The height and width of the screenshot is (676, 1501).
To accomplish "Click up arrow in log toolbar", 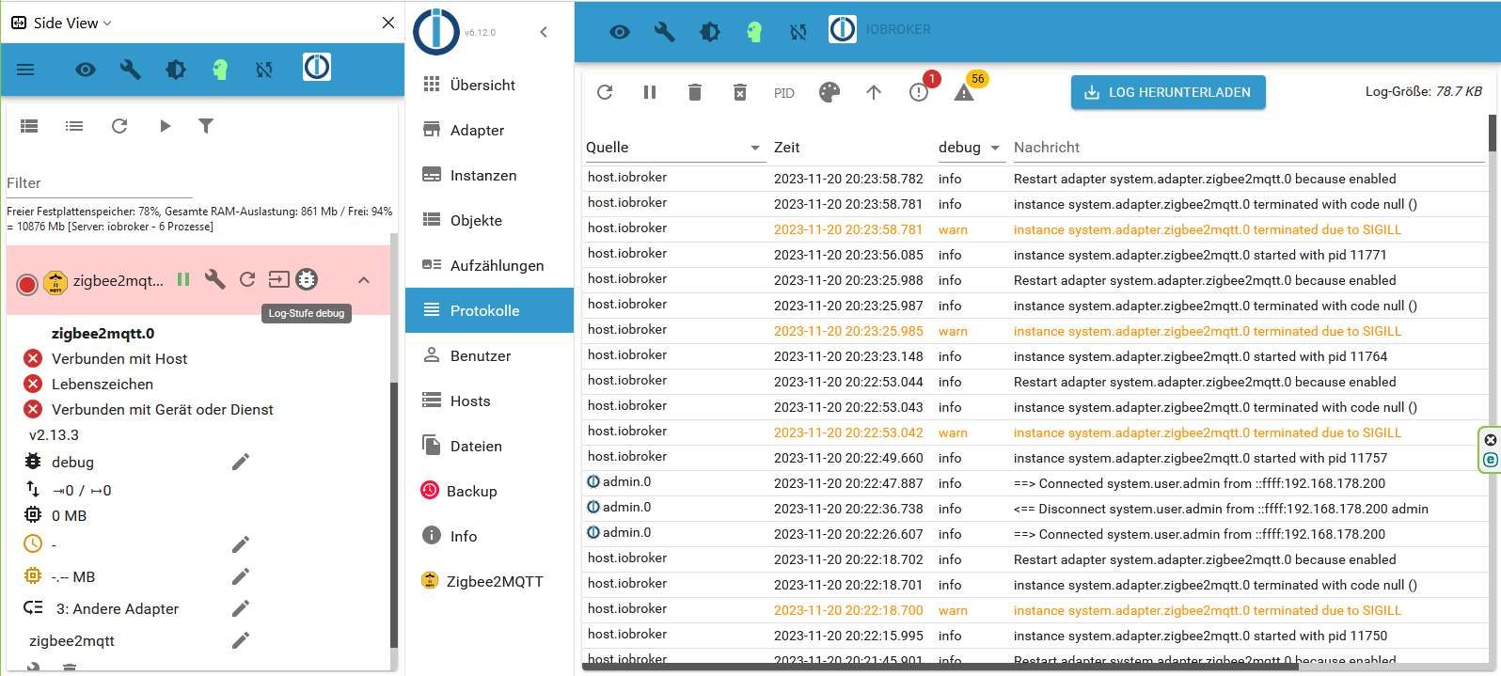I will (874, 92).
